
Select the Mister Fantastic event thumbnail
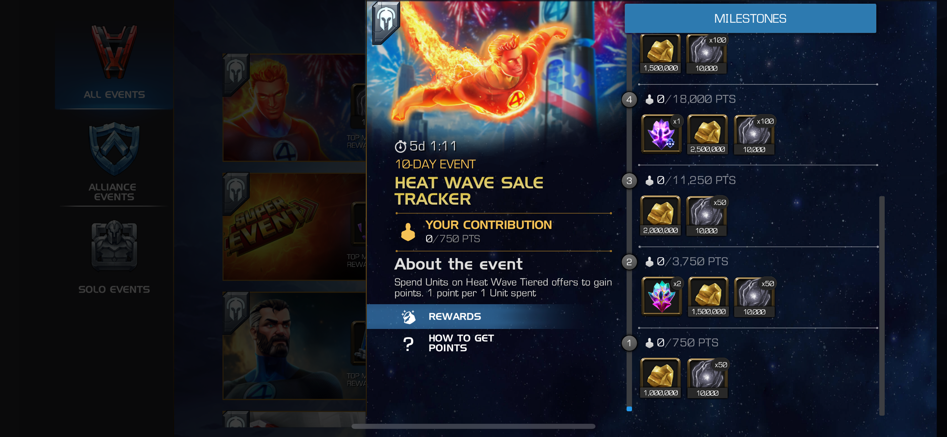[x=294, y=346]
